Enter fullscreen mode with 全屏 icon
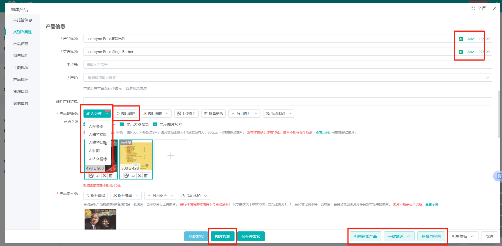The image size is (502, 246). pyautogui.click(x=479, y=8)
